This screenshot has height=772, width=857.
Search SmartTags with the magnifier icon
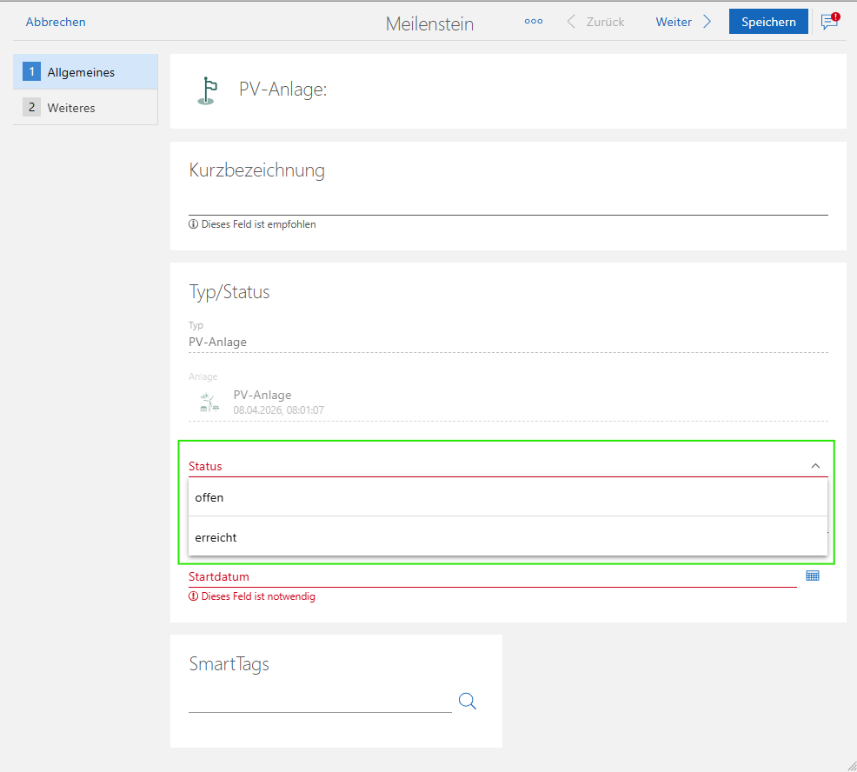click(468, 701)
